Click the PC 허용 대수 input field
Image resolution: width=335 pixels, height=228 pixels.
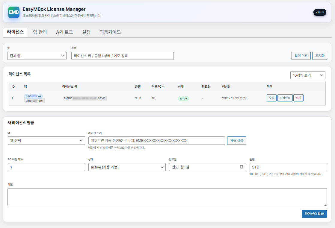[46, 167]
